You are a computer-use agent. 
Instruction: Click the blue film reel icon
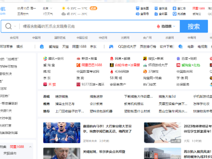[181, 47]
